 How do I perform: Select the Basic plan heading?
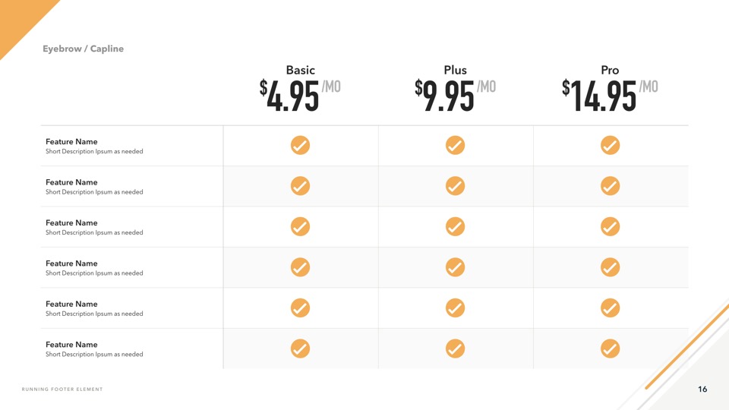[300, 70]
